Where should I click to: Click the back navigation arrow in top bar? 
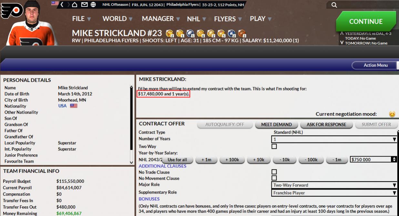click(62, 5)
